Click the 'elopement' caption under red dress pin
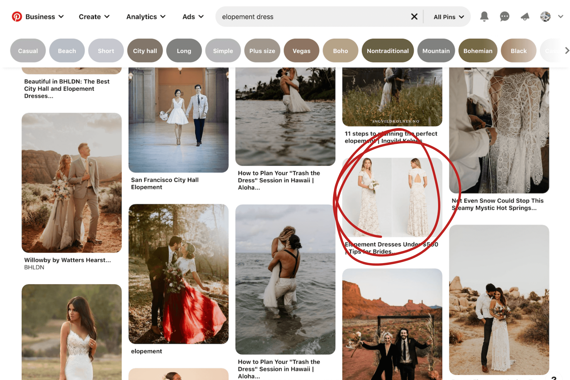This screenshot has width=570, height=380. pos(146,351)
